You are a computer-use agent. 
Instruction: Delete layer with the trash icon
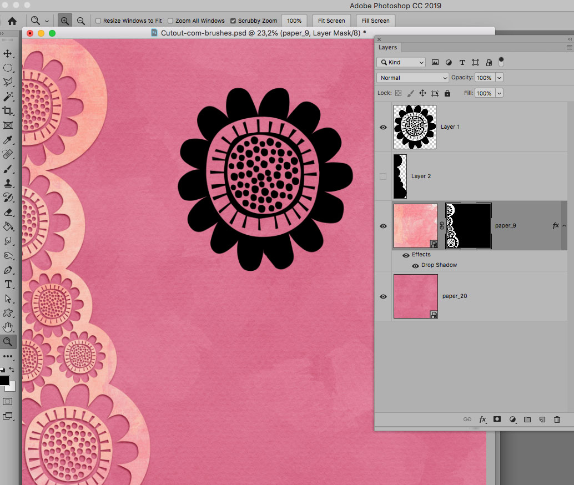557,420
